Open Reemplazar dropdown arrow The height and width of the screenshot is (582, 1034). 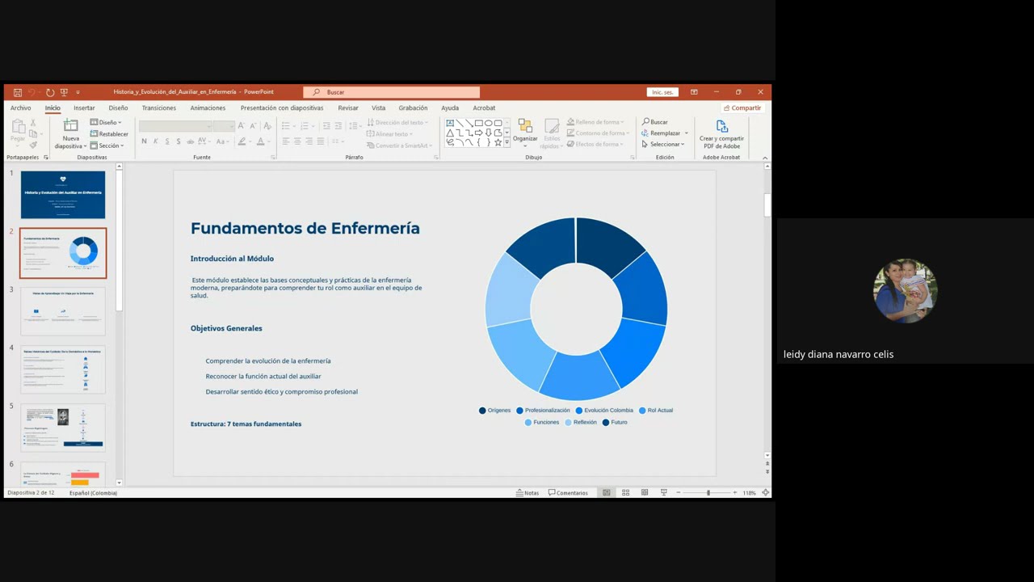[x=687, y=133]
